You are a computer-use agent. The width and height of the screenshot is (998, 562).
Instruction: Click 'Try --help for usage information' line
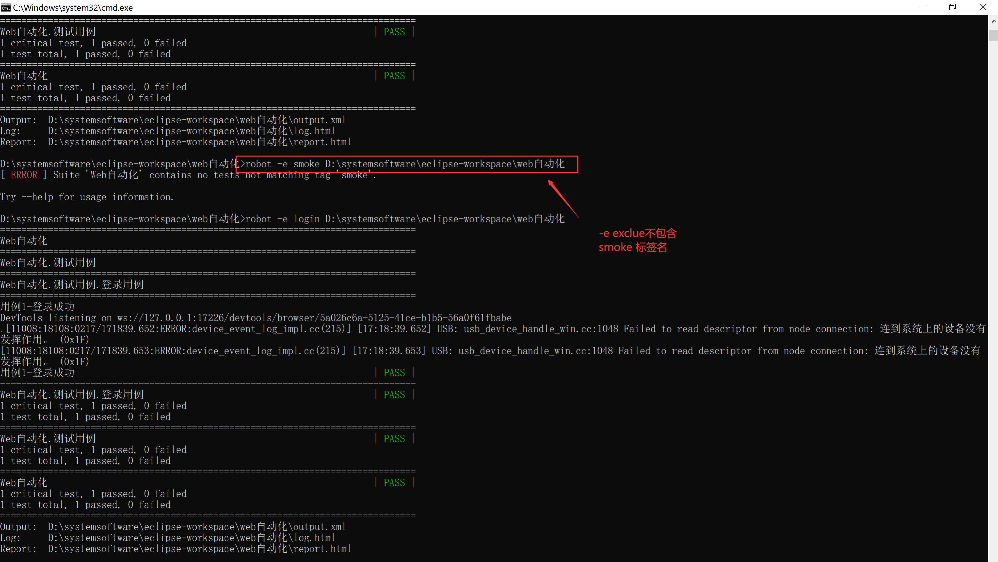tap(87, 197)
